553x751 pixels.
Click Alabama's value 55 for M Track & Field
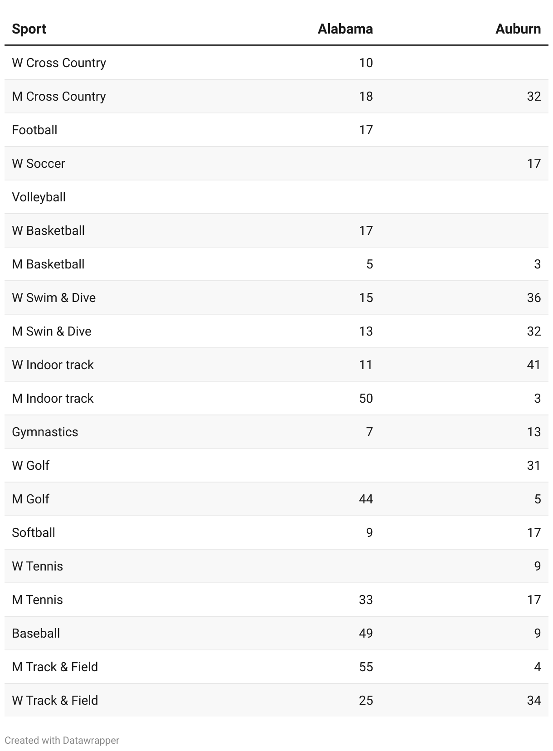pos(366,667)
